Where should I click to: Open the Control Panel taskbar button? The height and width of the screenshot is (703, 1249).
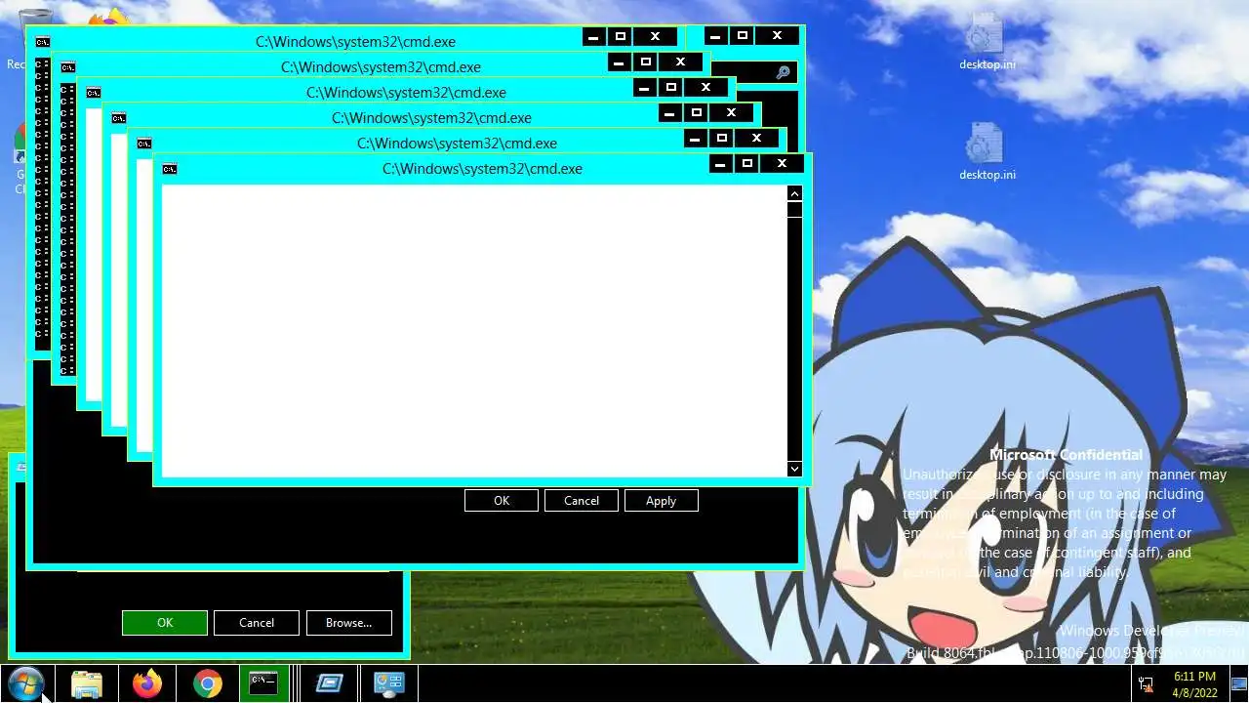pos(389,683)
